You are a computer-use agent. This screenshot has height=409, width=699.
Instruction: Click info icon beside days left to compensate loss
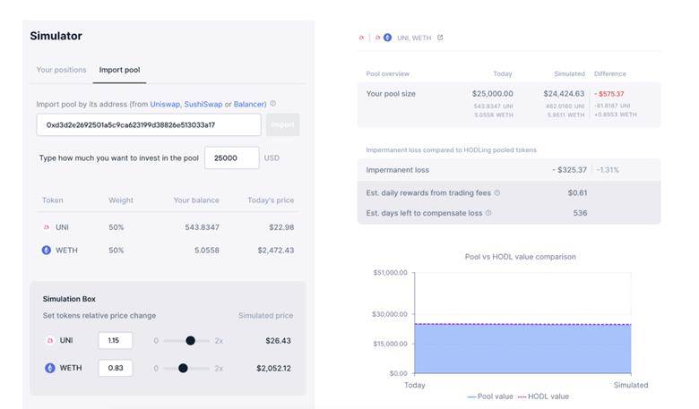pos(488,213)
